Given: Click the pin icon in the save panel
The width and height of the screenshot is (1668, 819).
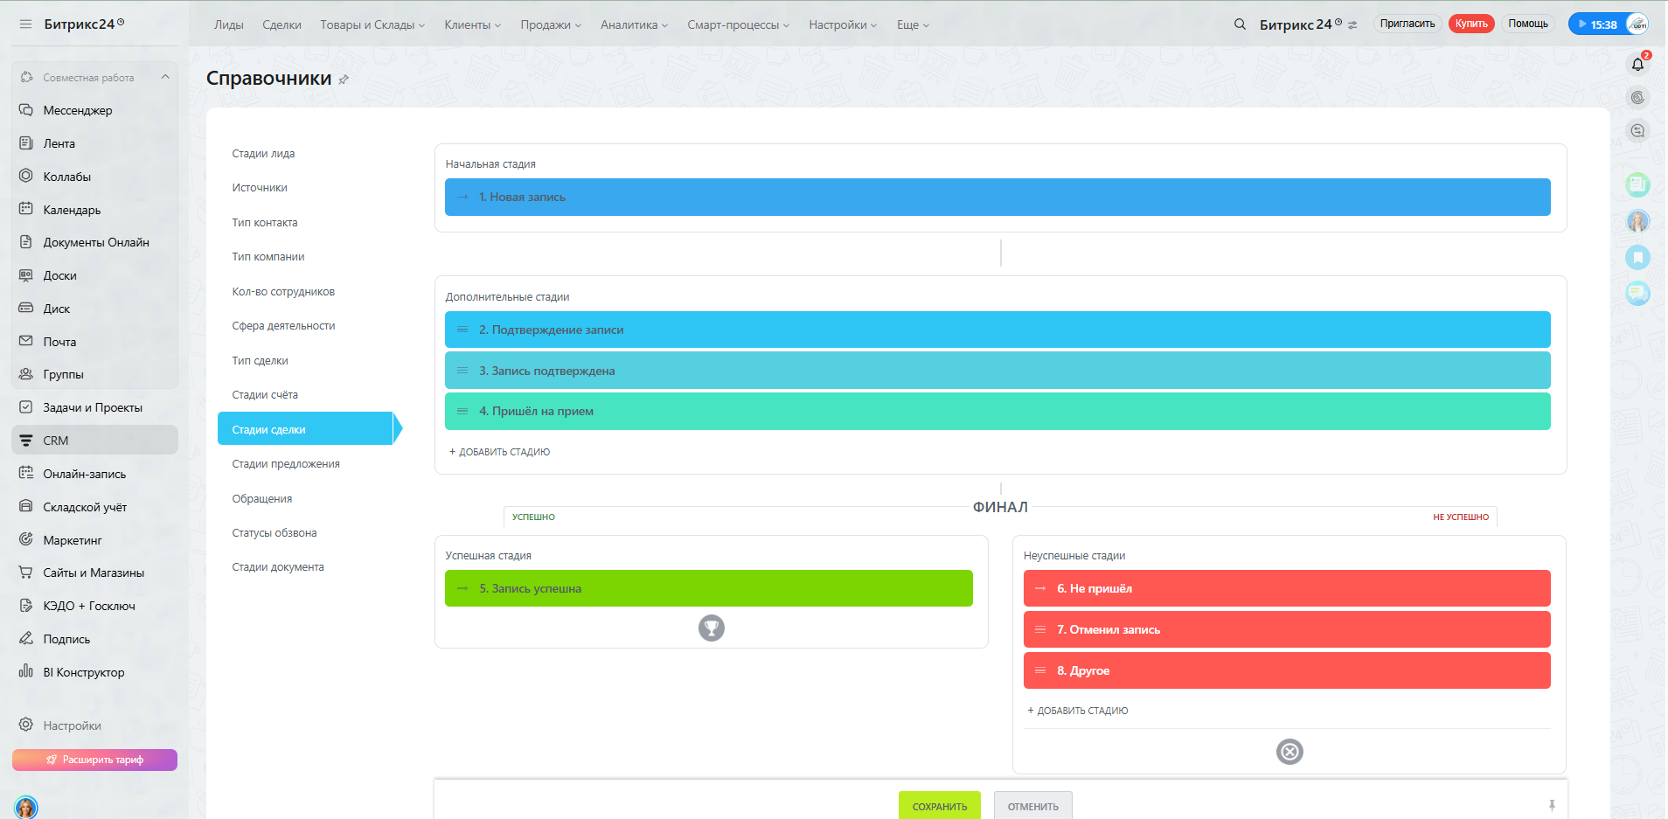Looking at the screenshot, I should click(x=1552, y=805).
